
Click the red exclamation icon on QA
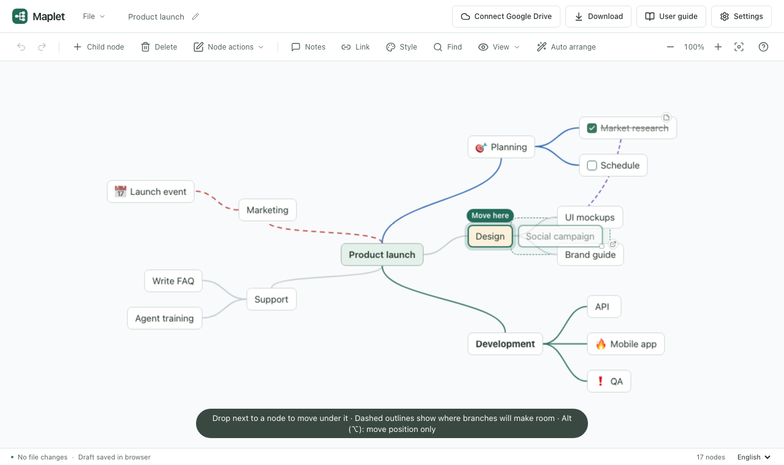point(600,381)
